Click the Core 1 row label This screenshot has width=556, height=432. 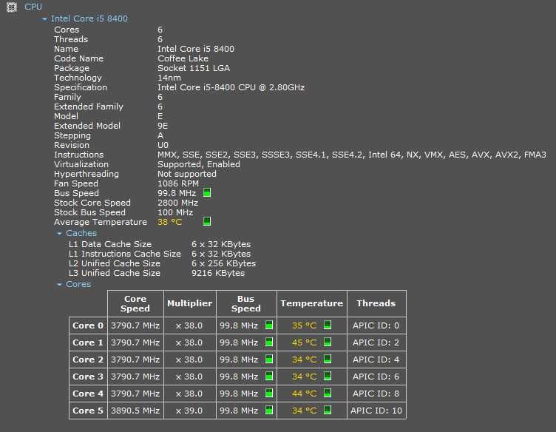(x=88, y=342)
